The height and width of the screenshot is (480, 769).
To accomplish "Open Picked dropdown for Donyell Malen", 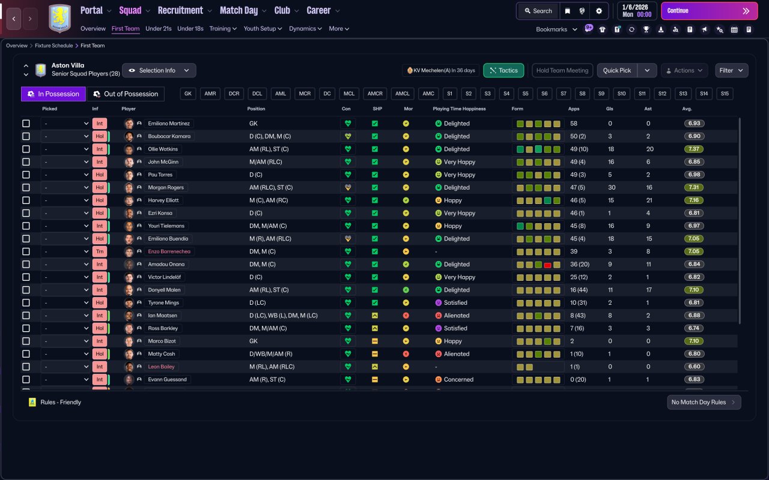I will (x=65, y=290).
